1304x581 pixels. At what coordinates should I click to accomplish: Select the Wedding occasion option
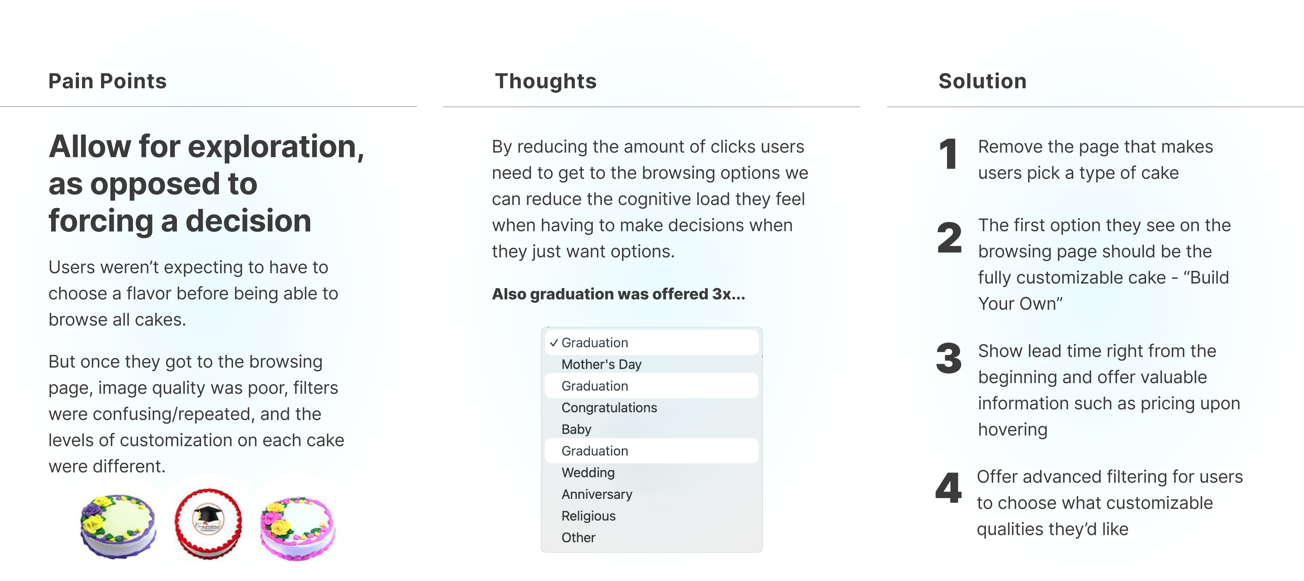tap(588, 473)
